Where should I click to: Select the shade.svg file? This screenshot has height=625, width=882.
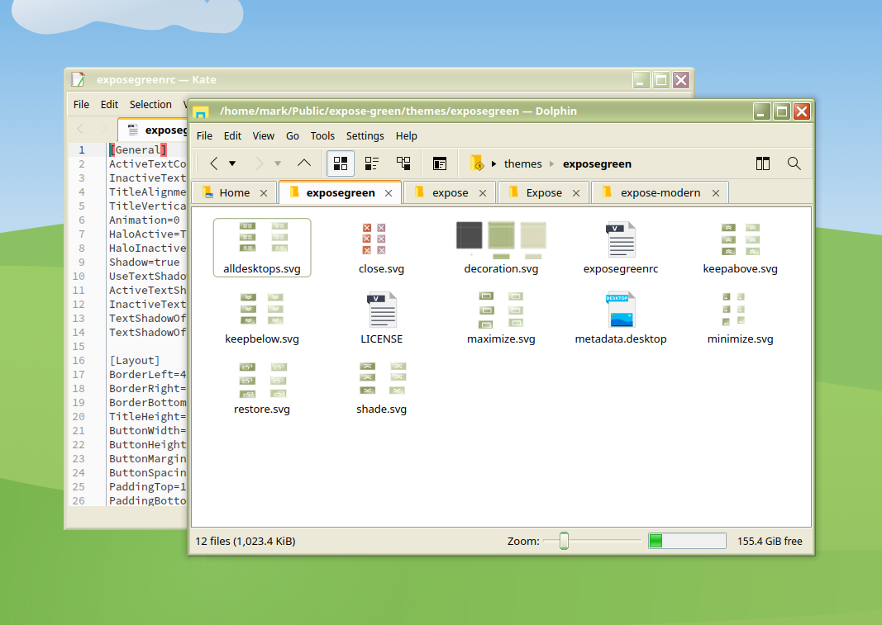pos(382,388)
